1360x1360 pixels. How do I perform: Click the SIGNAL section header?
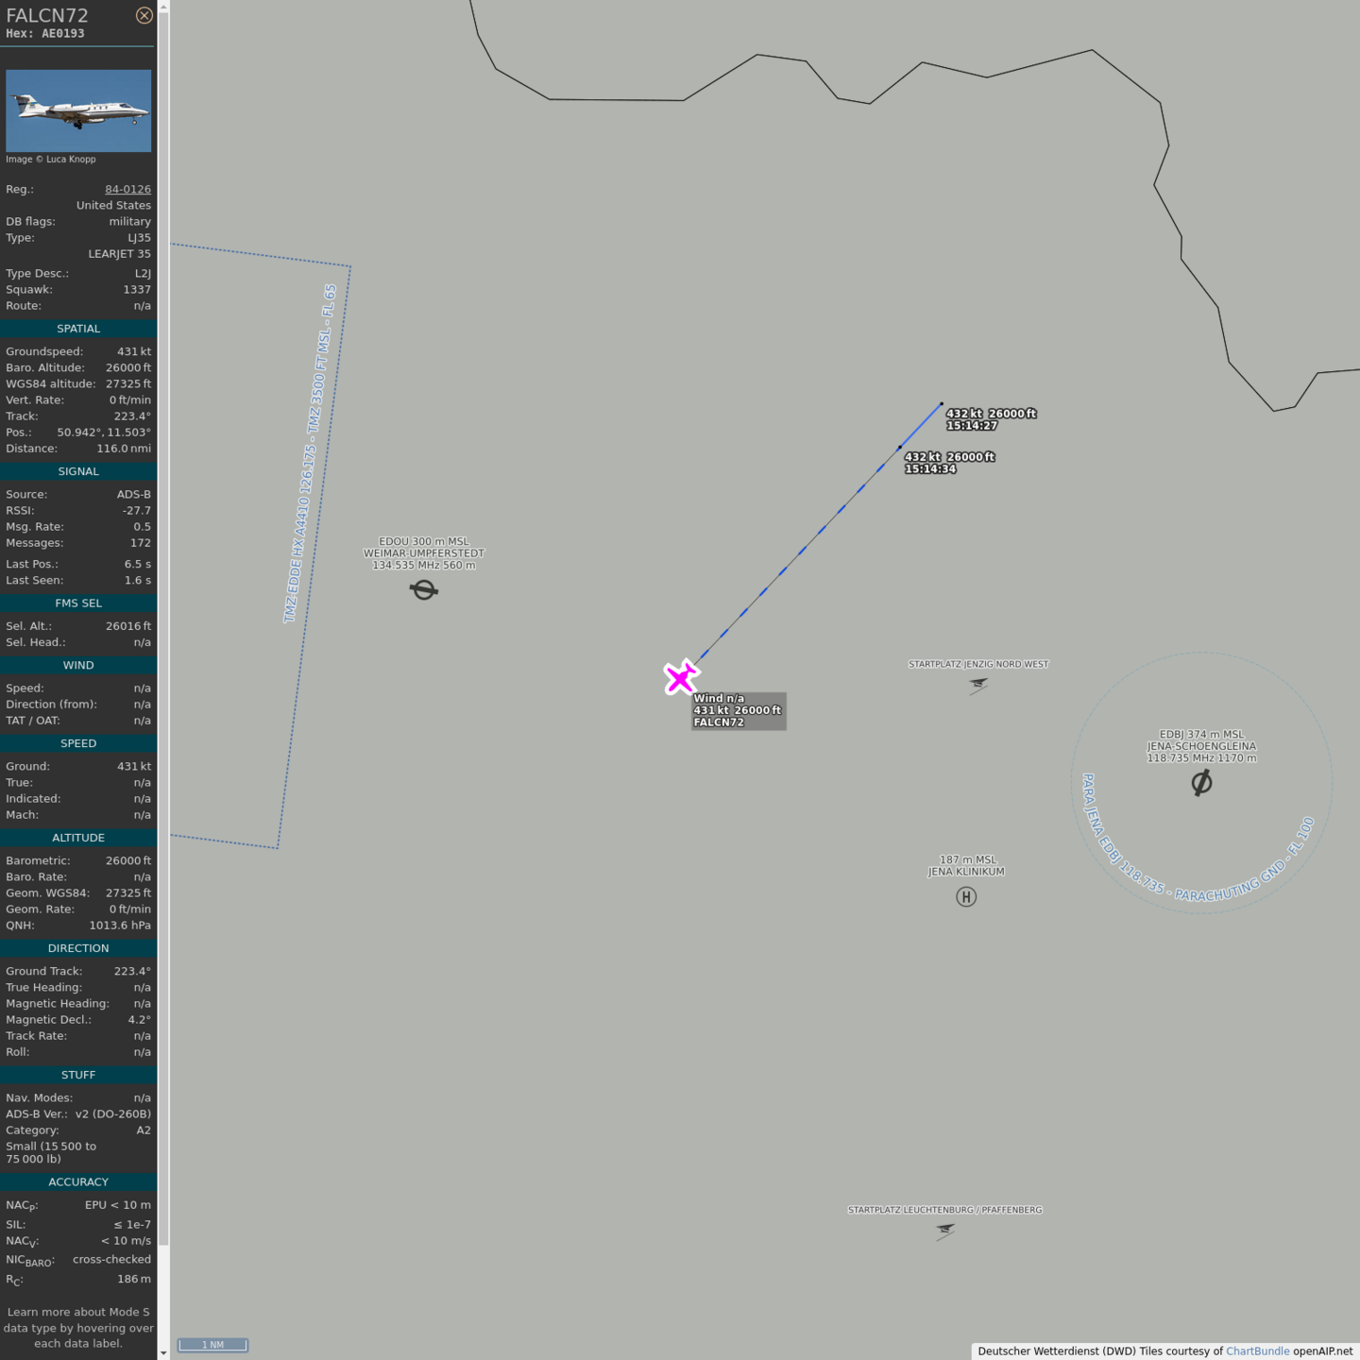click(78, 471)
